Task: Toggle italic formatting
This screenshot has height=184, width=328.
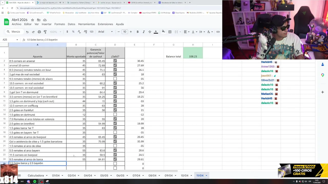Action: click(x=143, y=32)
